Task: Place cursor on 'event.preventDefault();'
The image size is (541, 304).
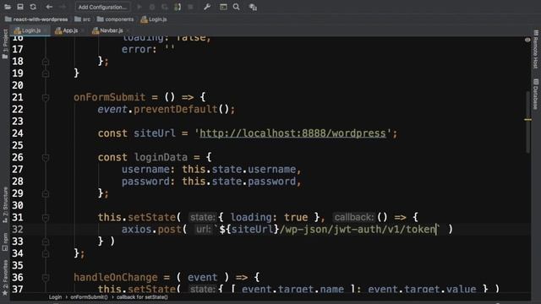Action: tap(166, 109)
